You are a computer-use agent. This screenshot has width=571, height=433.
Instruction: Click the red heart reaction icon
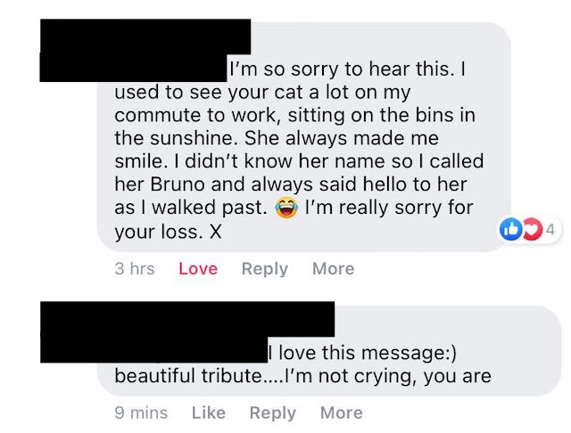pos(533,229)
